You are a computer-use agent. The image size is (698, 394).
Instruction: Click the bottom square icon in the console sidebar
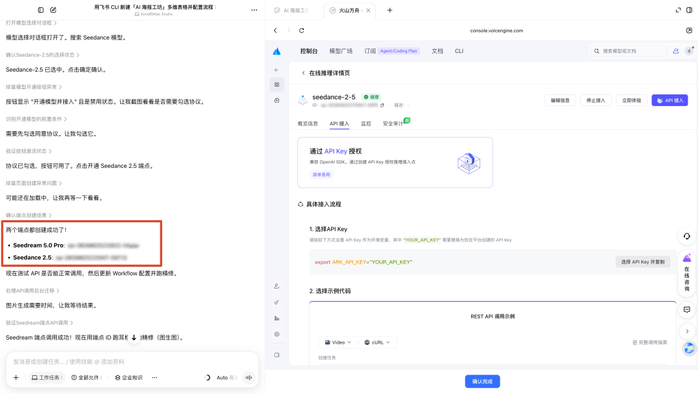point(277,355)
